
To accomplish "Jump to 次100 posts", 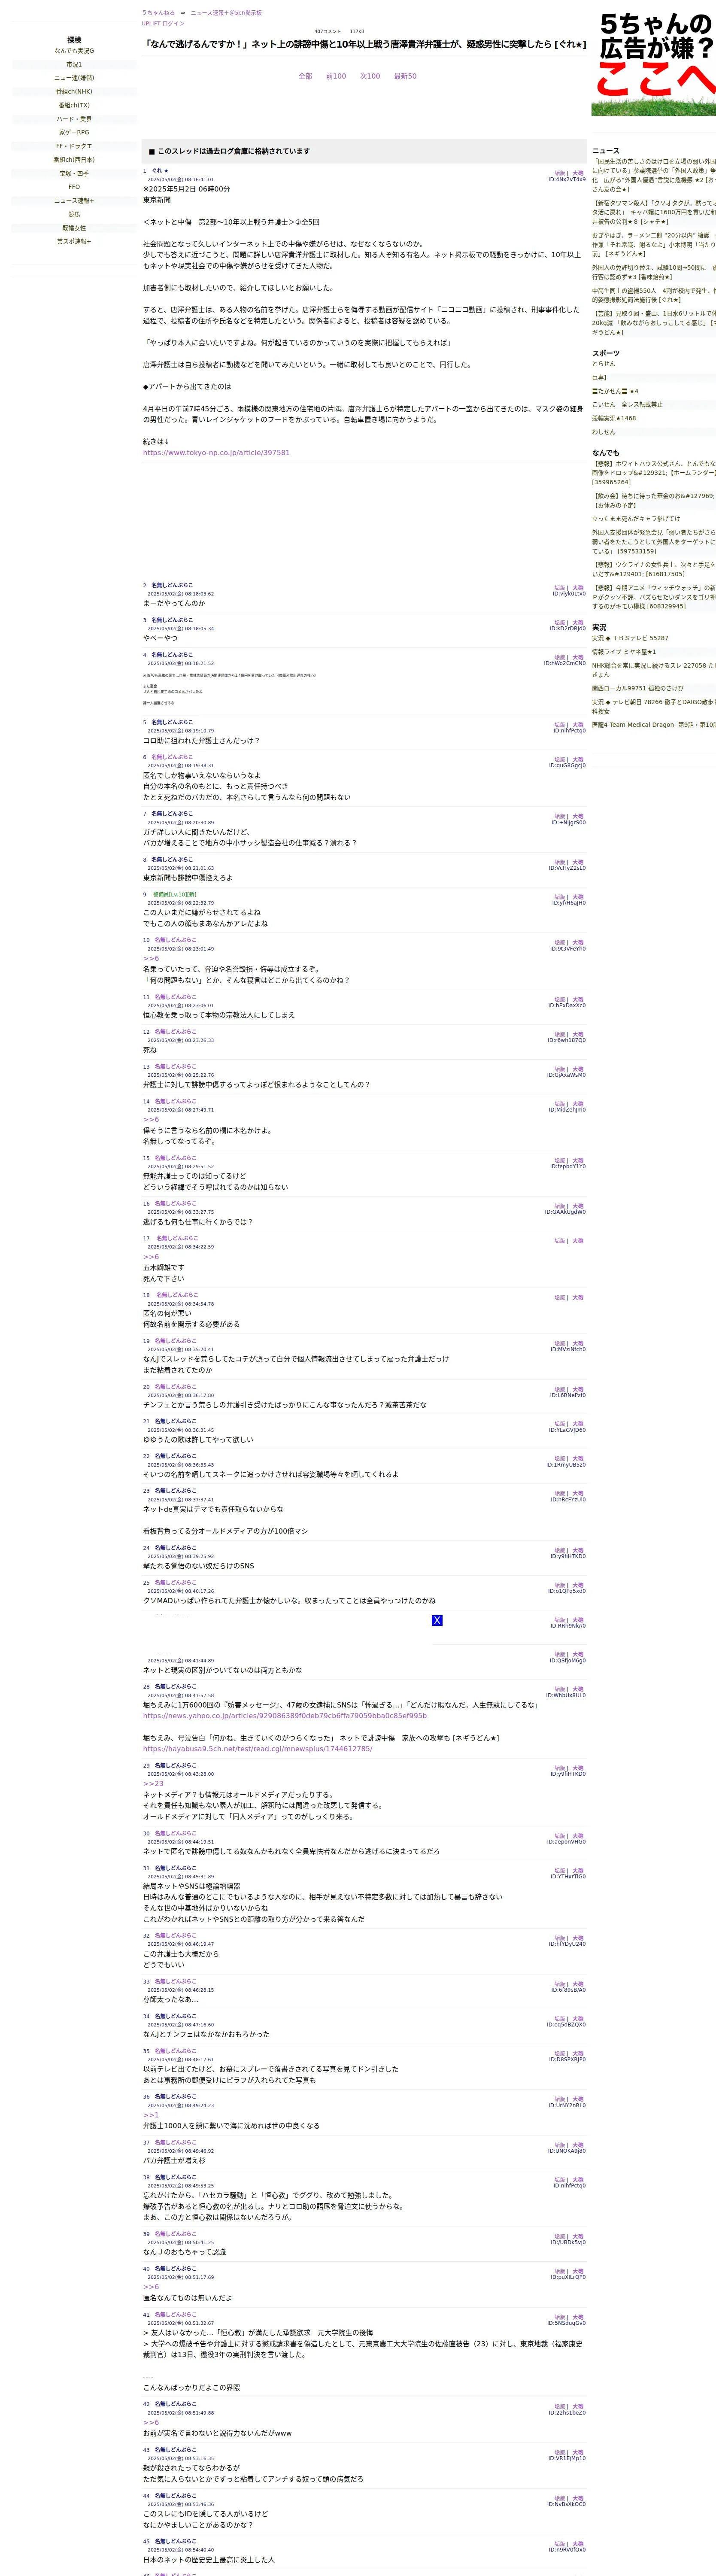I will [x=370, y=76].
